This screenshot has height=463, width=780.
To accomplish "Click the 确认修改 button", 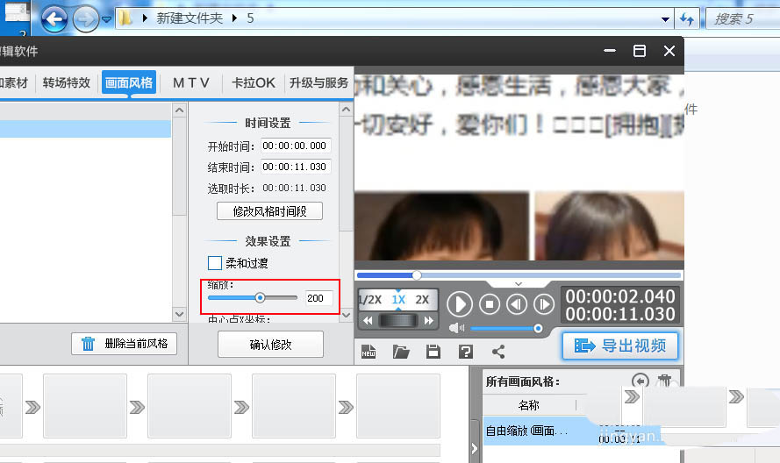I will 270,344.
